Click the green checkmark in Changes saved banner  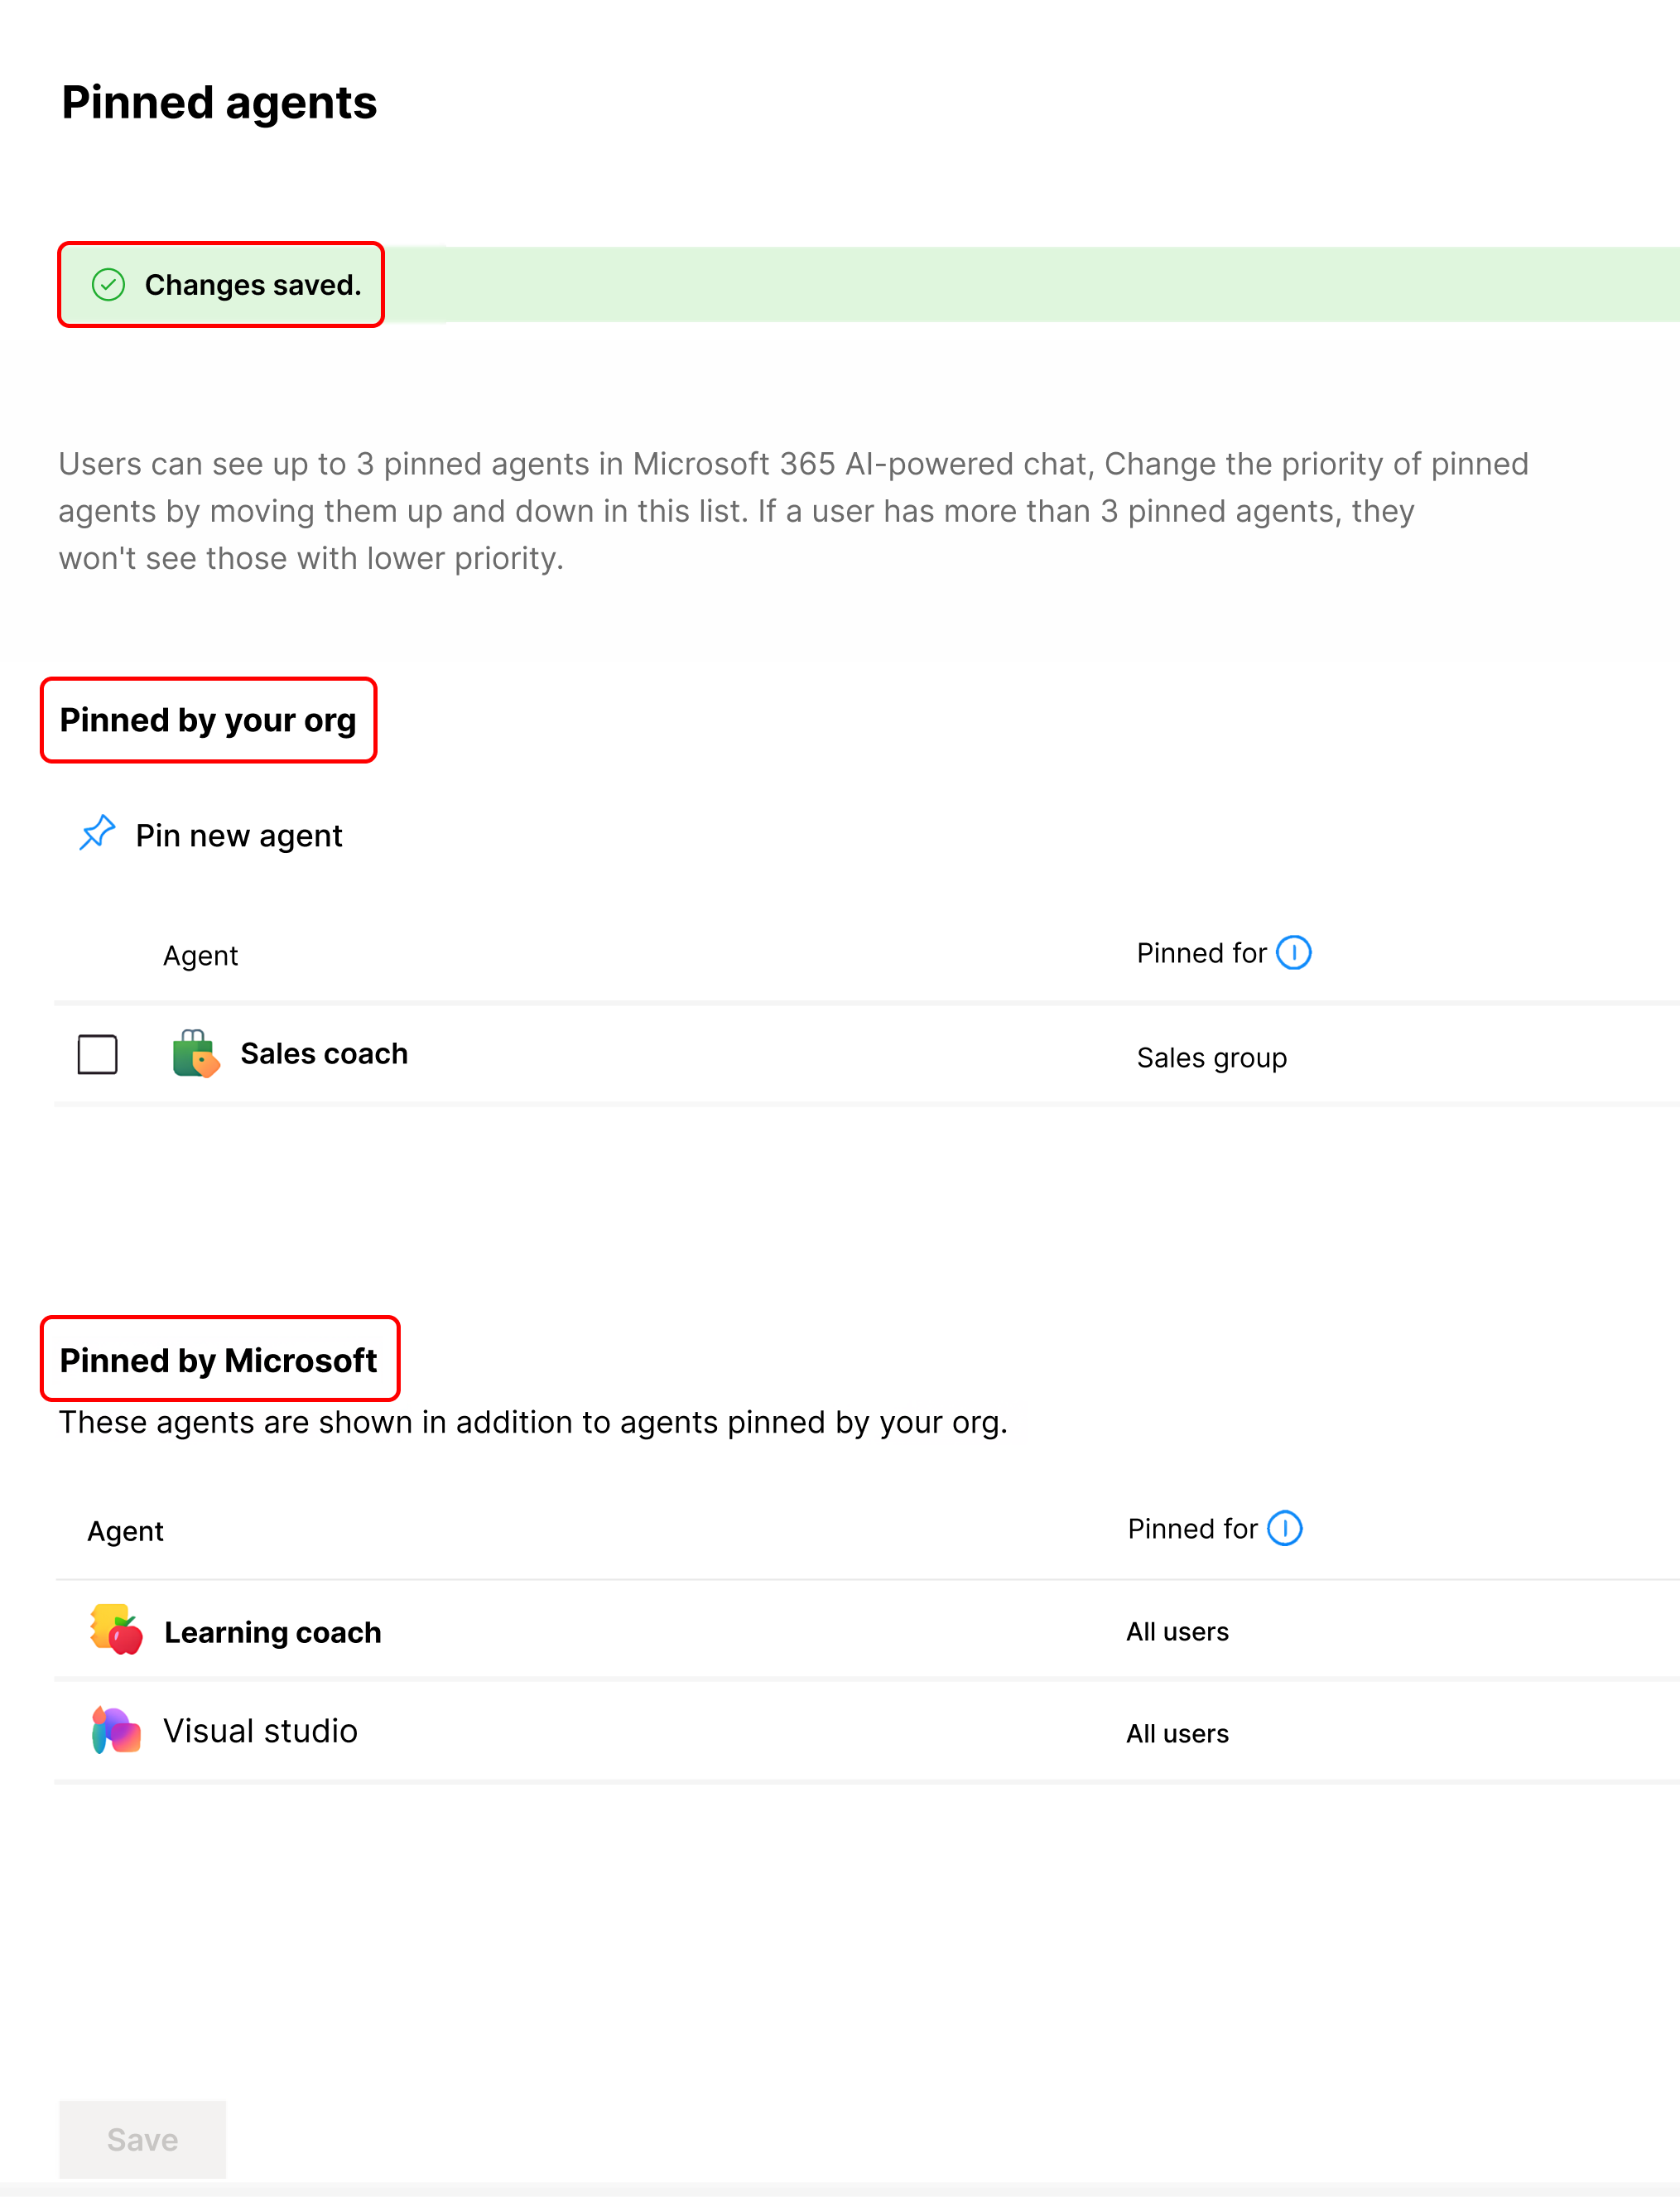[108, 285]
